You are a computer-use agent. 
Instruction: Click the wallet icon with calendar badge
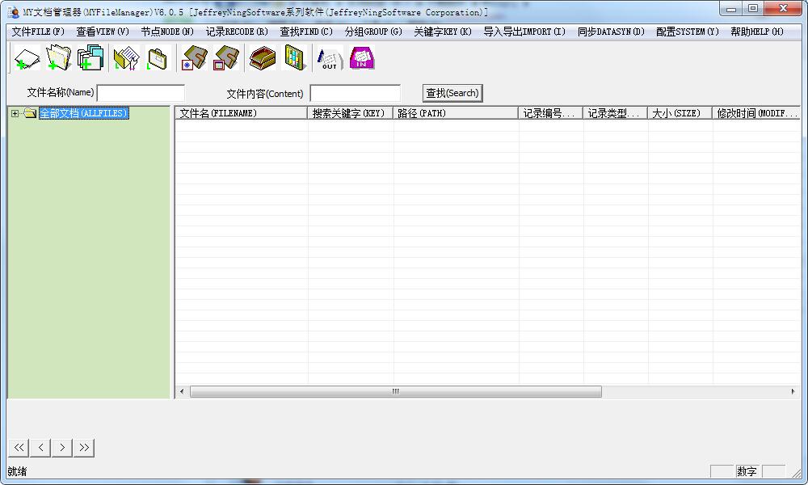[x=227, y=59]
